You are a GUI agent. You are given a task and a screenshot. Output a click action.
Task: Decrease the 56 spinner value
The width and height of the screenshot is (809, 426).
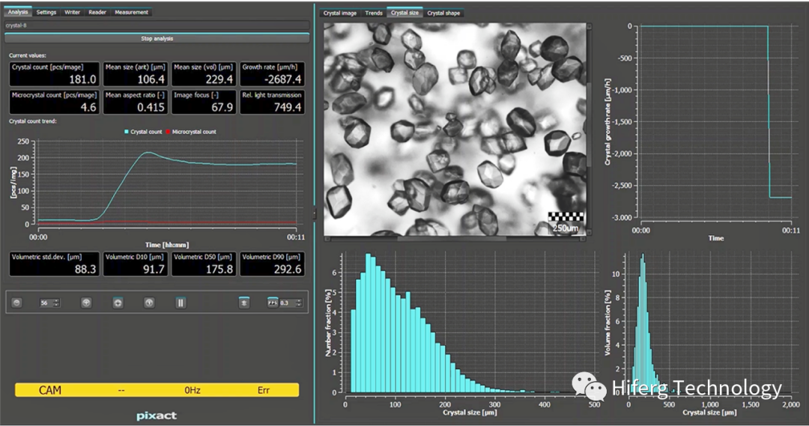[56, 305]
